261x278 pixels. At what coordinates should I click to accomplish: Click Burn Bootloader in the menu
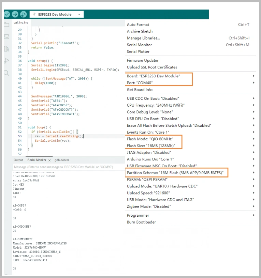(x=141, y=222)
